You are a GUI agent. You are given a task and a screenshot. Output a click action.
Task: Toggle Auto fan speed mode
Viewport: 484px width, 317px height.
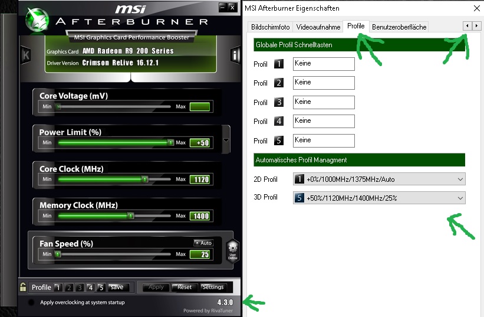point(203,243)
